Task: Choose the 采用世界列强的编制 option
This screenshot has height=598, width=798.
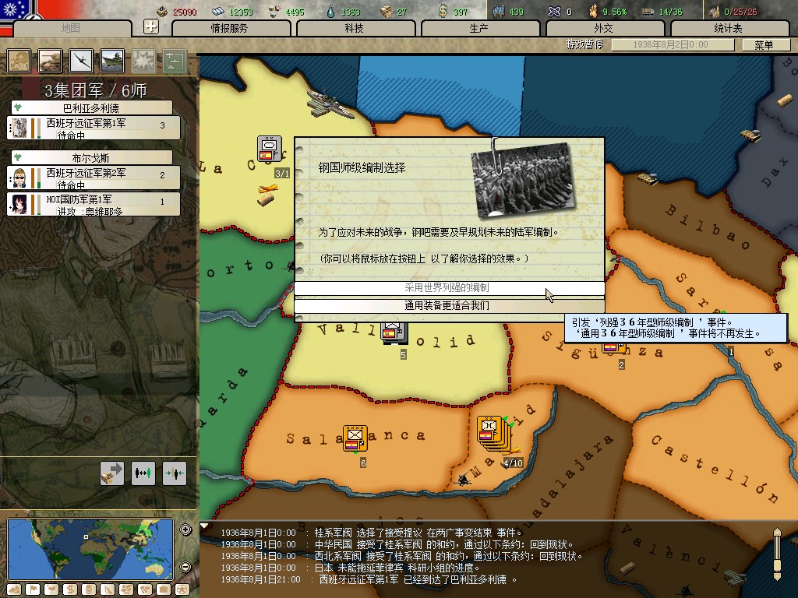Action: [449, 288]
